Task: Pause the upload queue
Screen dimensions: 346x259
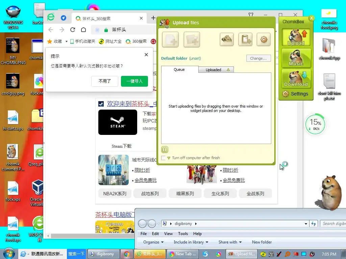Action: pos(165,150)
